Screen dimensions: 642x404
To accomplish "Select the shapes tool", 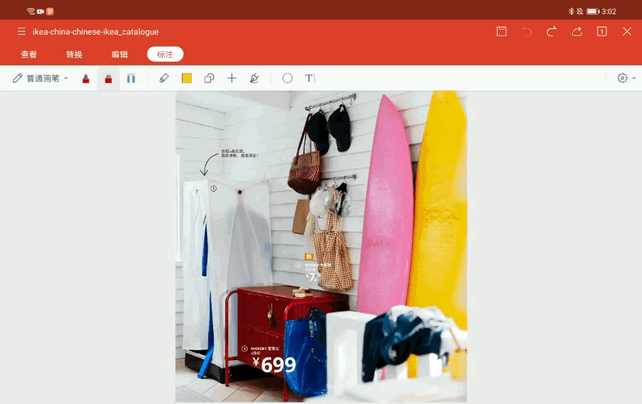I will click(x=210, y=78).
